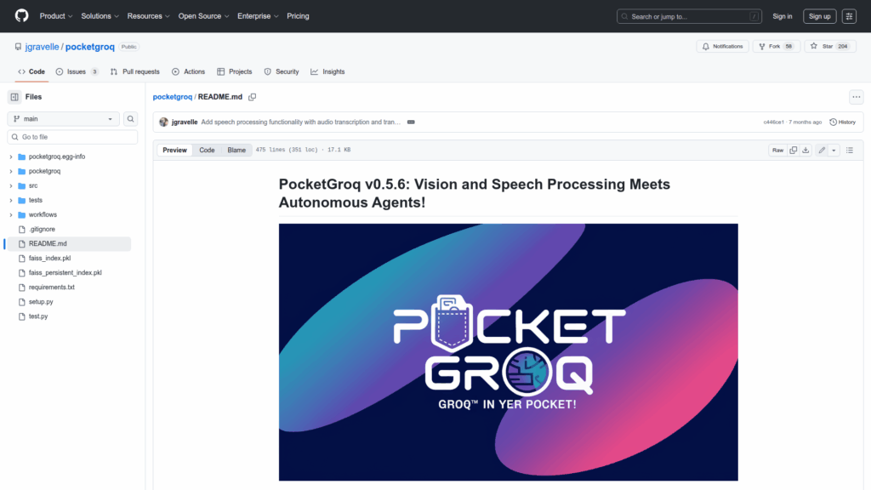
Task: Click the Sign in link
Action: pyautogui.click(x=783, y=16)
